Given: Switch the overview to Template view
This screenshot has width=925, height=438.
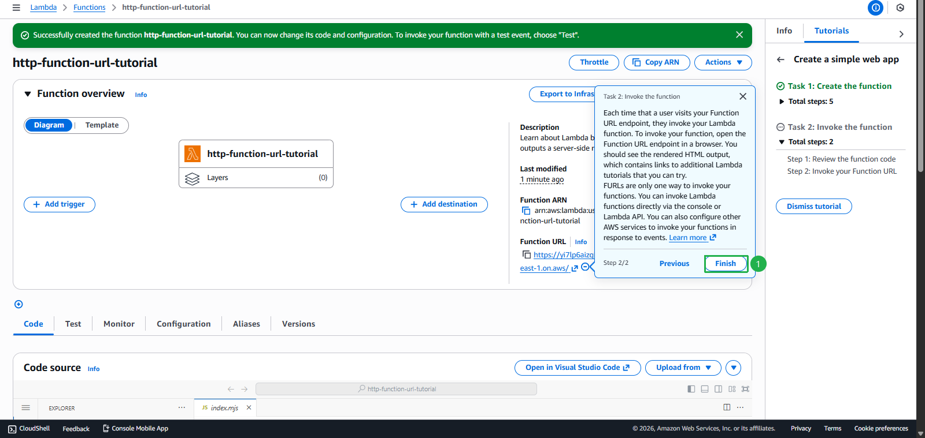Looking at the screenshot, I should (102, 125).
